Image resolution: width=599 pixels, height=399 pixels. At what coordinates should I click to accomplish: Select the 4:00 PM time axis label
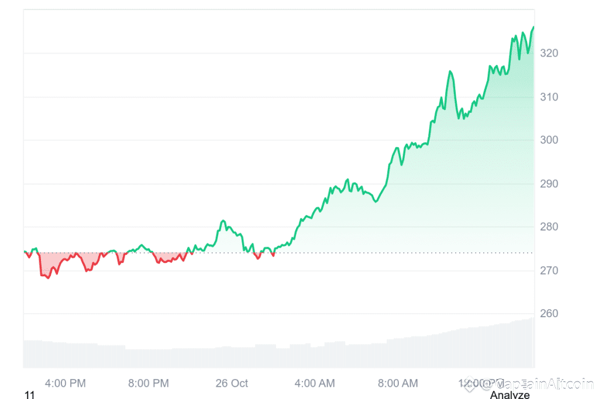click(66, 383)
